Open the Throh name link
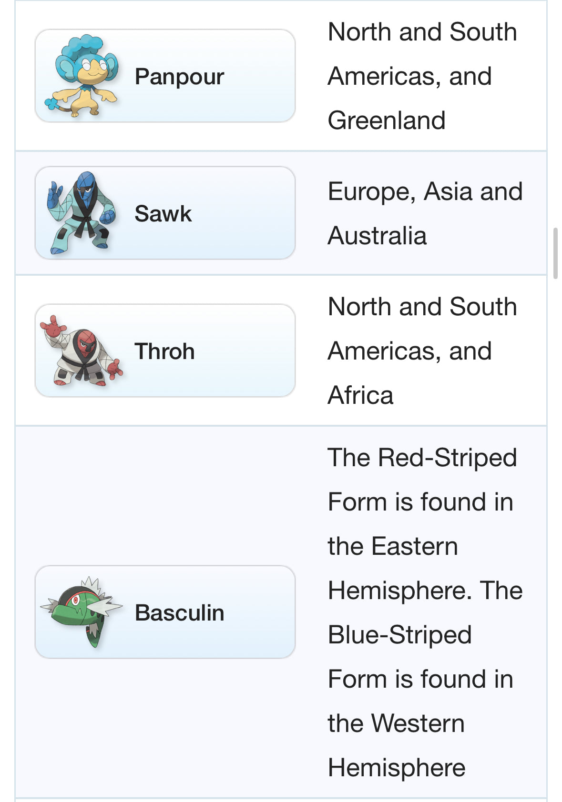Screen dimensions: 562x802 click(x=164, y=351)
